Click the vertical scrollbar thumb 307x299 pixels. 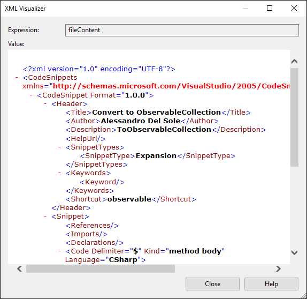coord(294,117)
